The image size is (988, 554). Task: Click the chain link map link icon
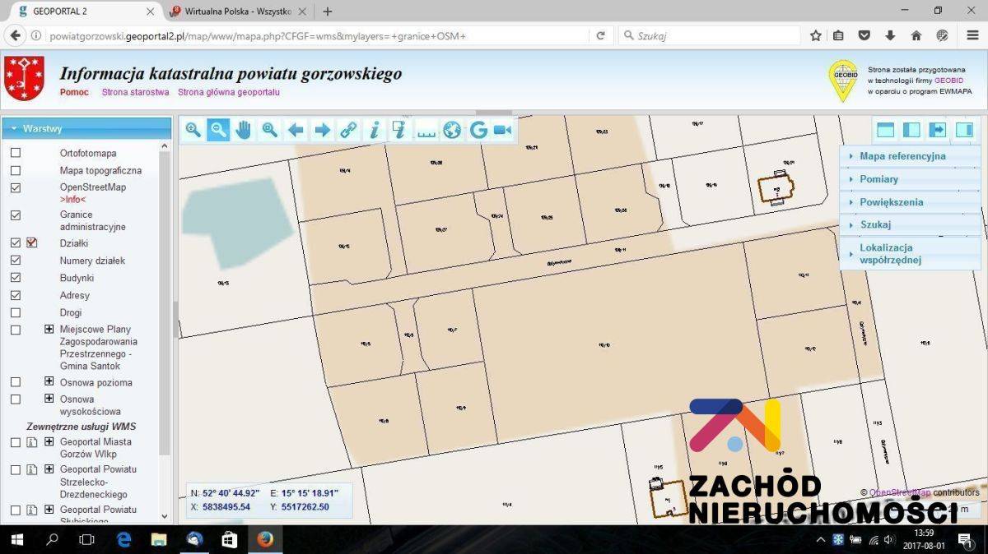(348, 130)
